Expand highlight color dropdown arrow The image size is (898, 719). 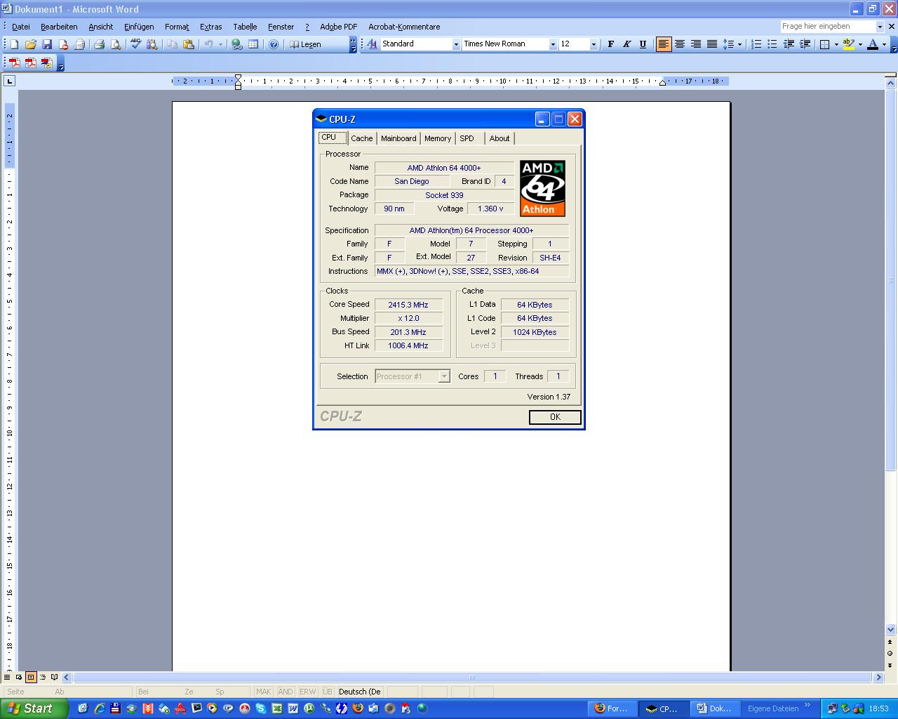(860, 44)
